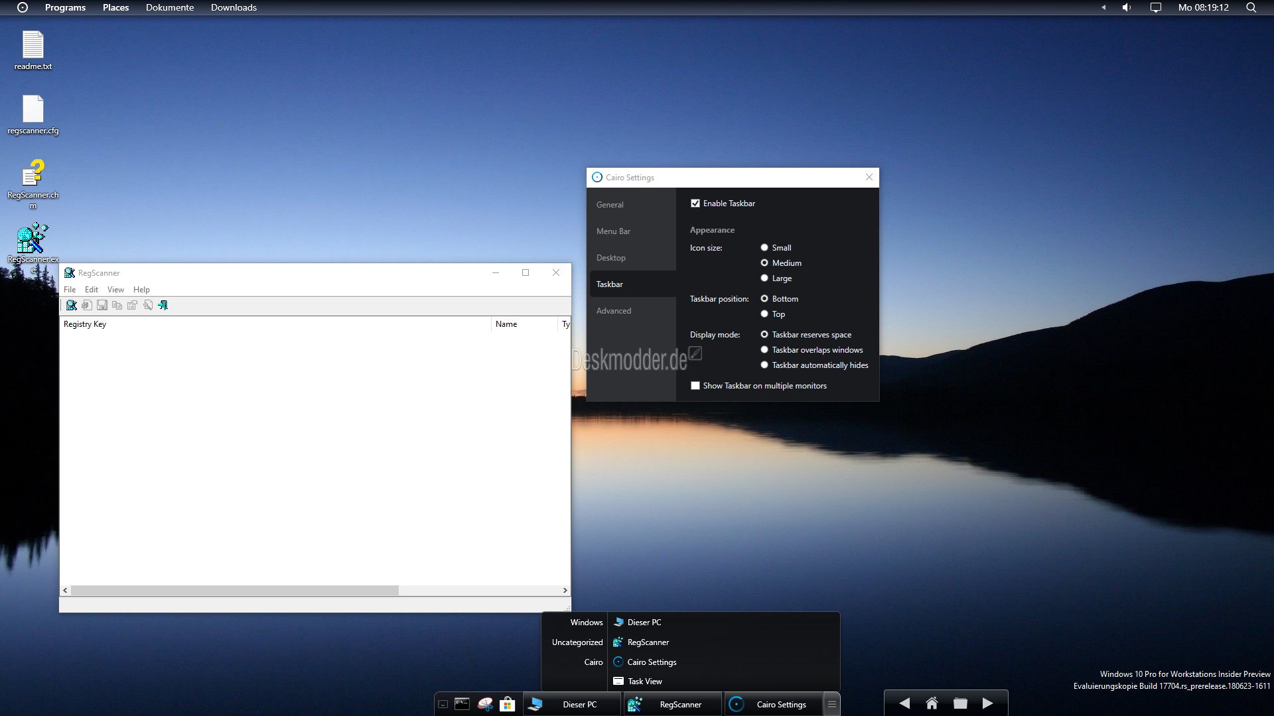Launch the Snipping Tool icon in taskbar
The image size is (1274, 716).
click(485, 704)
